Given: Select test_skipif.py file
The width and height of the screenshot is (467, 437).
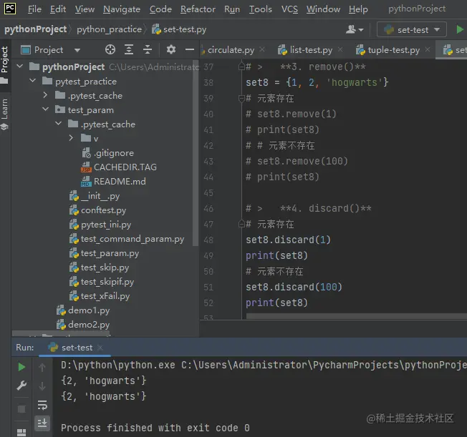Looking at the screenshot, I should point(102,282).
